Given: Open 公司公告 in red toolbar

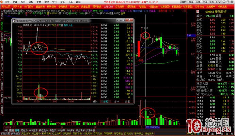Looking at the screenshot, I should [199, 6].
